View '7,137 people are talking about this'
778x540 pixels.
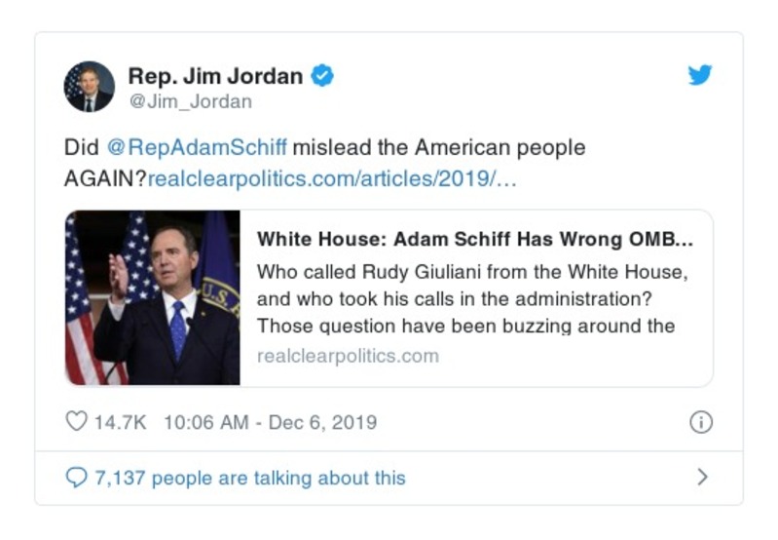(249, 478)
